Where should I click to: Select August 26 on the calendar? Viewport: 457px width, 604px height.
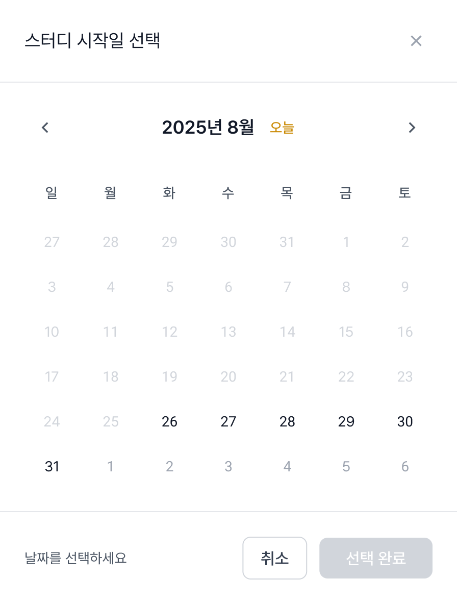[169, 422]
